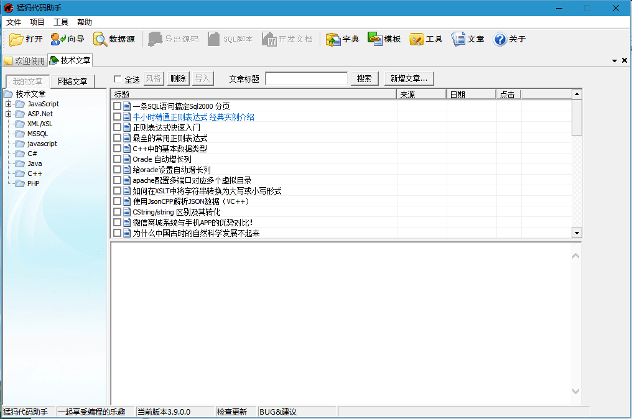Open the 项目 menu
Viewport: 632px width, 419px height.
(37, 22)
